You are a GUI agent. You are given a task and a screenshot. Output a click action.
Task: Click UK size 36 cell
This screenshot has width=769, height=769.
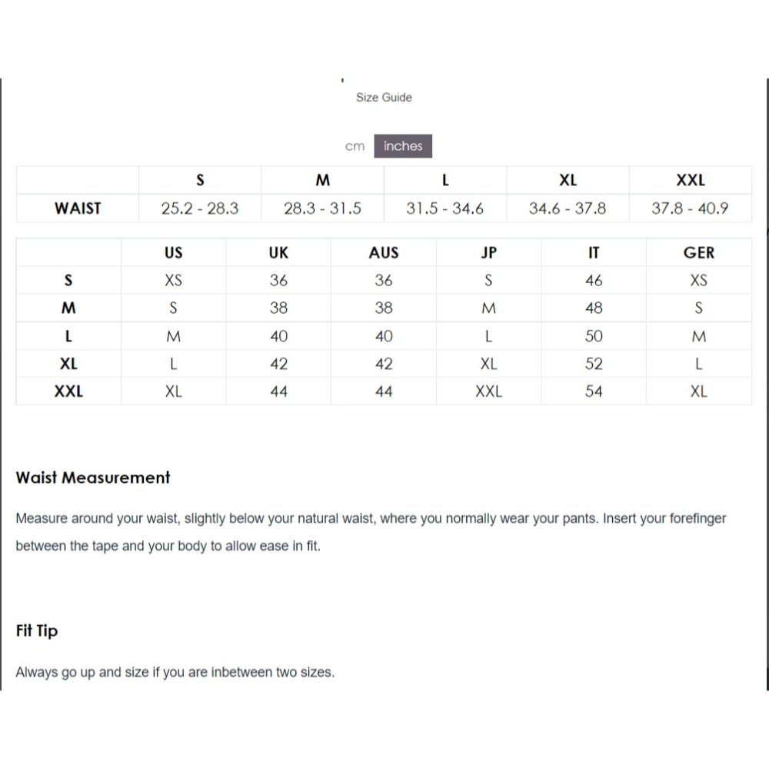click(x=278, y=281)
